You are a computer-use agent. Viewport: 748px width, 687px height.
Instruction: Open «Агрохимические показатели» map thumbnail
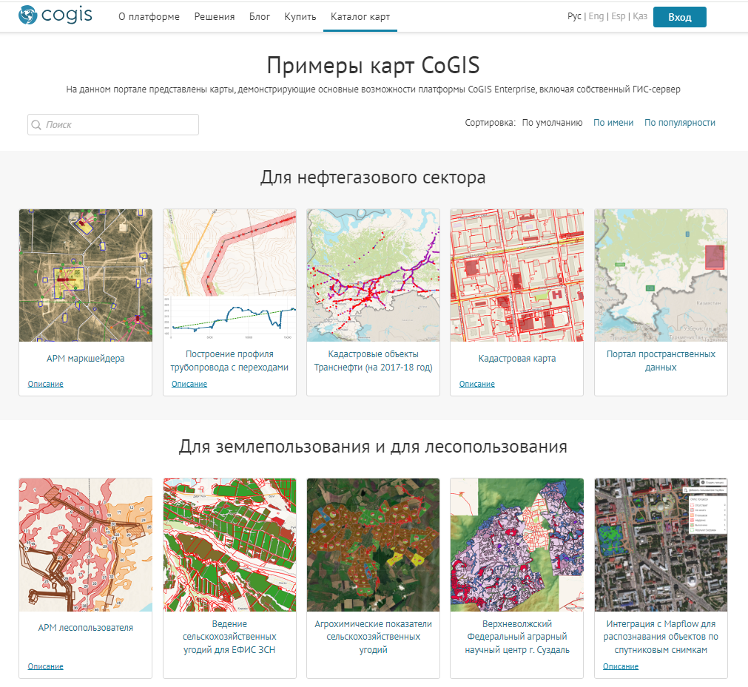(373, 544)
